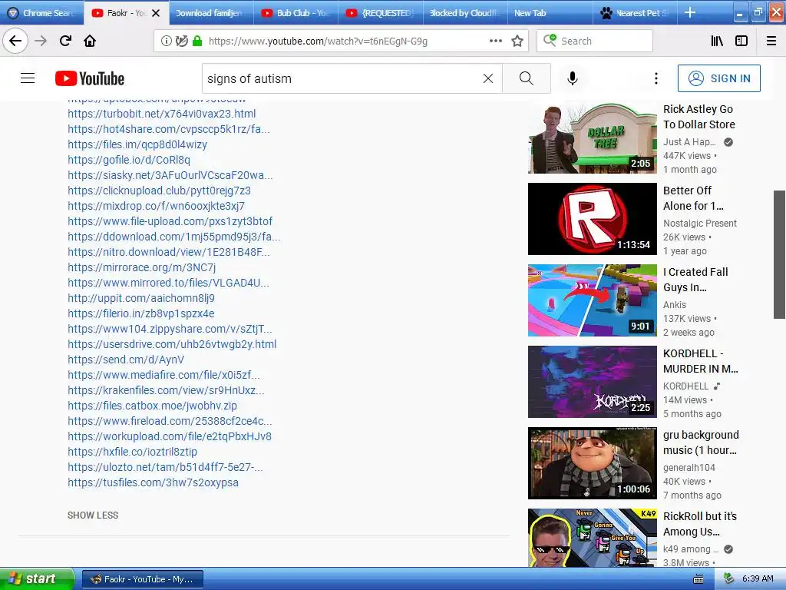Collapse description with SHOW LESS
Viewport: 786px width, 590px height.
93,515
